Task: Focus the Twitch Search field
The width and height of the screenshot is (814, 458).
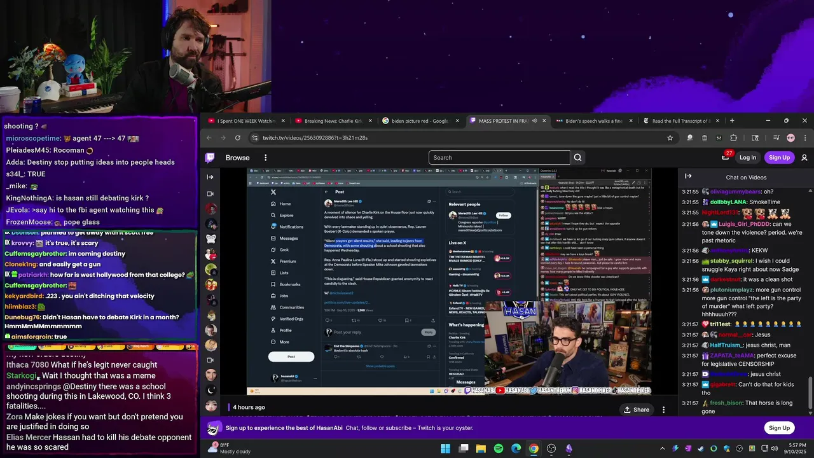Action: point(499,158)
